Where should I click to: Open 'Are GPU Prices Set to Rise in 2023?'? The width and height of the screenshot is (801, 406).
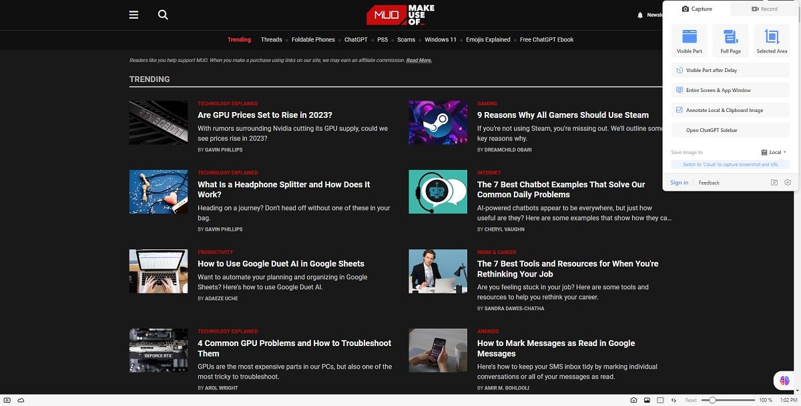pos(265,115)
